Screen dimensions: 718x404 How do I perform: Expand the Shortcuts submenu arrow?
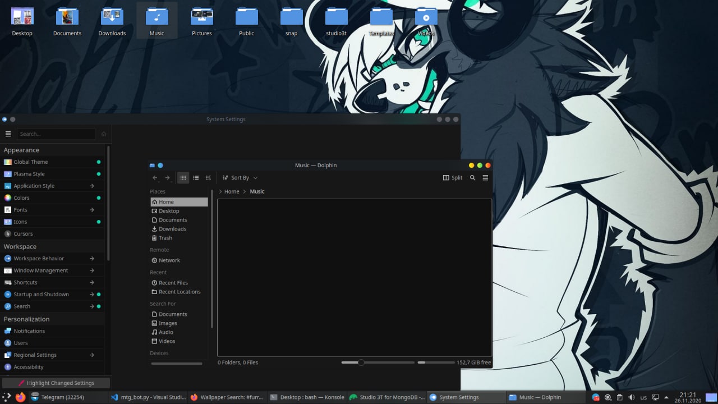tap(92, 283)
